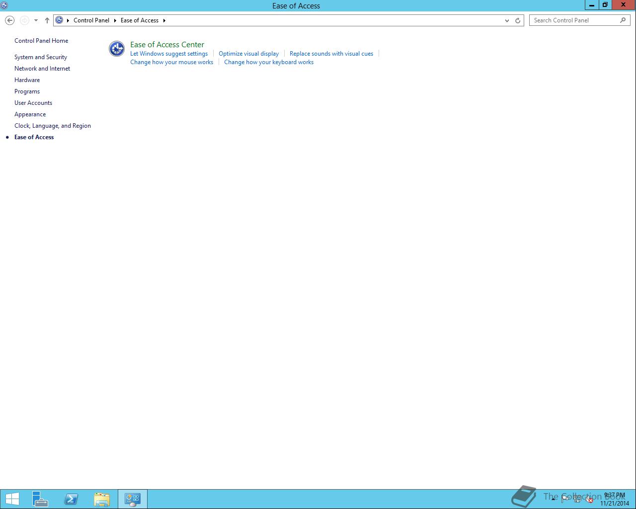Expand the root breadcrumb arrow
Image resolution: width=636 pixels, height=509 pixels.
coord(68,20)
